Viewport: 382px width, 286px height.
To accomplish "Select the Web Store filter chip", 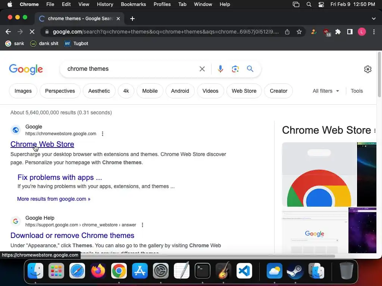I will pos(244,91).
